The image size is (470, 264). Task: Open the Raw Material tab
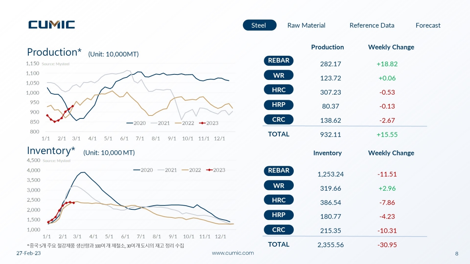click(x=306, y=25)
